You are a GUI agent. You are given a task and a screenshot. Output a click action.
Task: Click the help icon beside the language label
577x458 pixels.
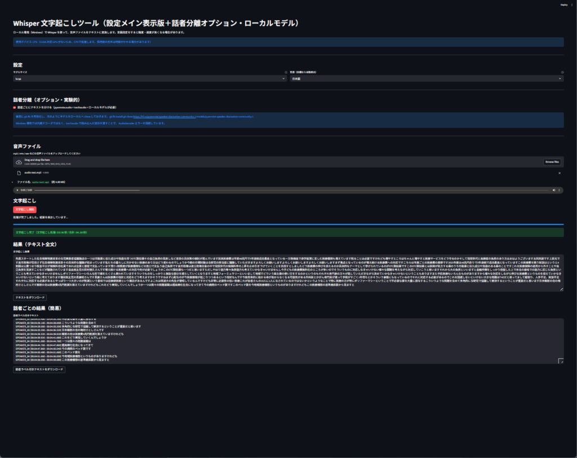point(562,72)
